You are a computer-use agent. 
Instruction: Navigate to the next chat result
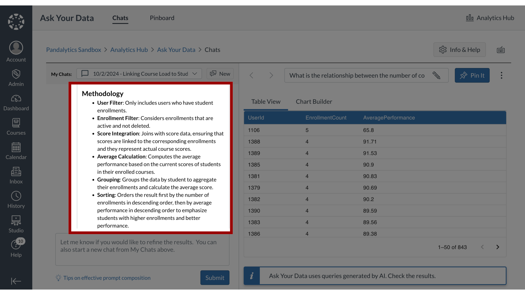[x=271, y=75]
